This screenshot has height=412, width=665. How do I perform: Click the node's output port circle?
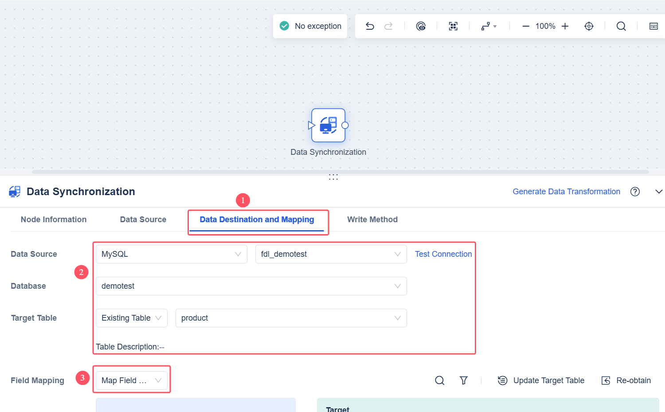345,126
